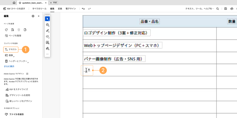Select the text box [A] tool
This screenshot has width=237, height=118.
pos(47,42)
